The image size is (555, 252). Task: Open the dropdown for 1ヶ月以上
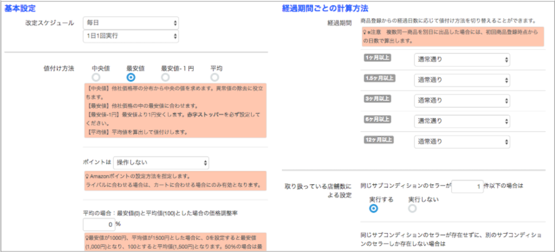pos(462,60)
